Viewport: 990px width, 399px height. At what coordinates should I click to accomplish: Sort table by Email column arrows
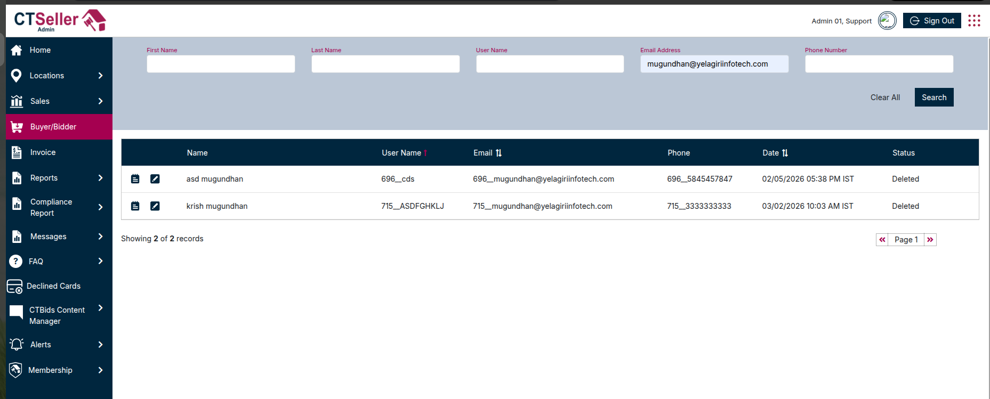pyautogui.click(x=499, y=153)
